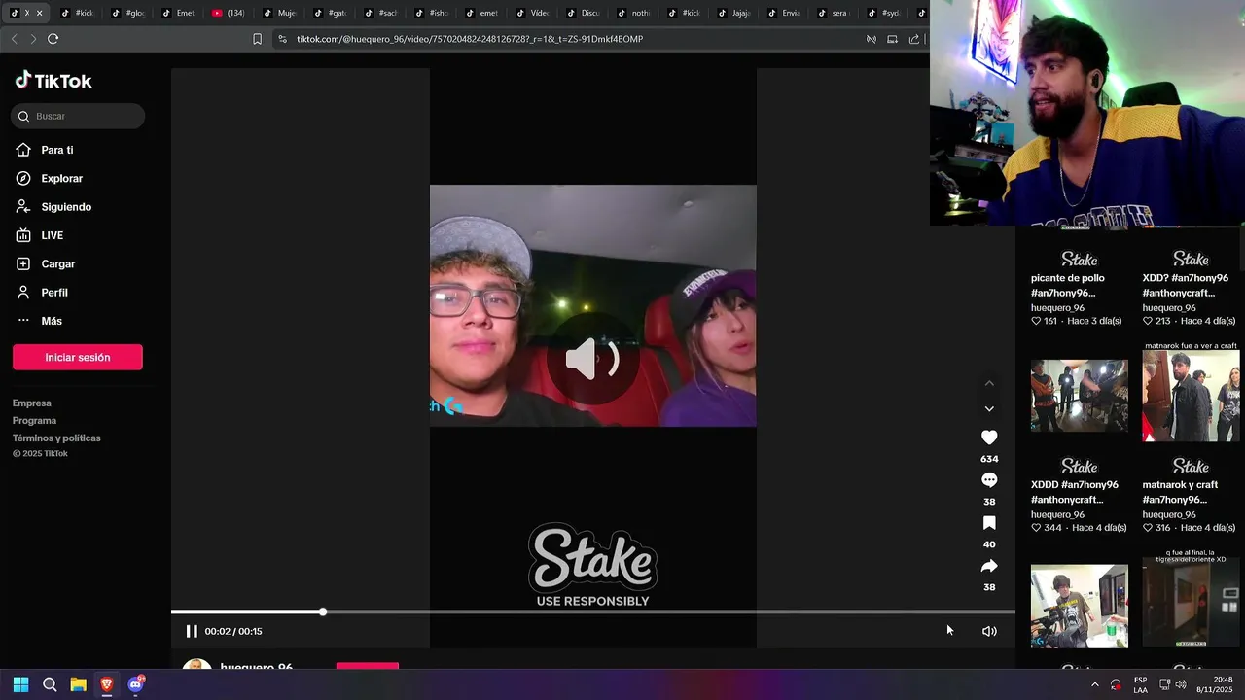1245x700 pixels.
Task: Open the Windows Start menu
Action: [20, 684]
